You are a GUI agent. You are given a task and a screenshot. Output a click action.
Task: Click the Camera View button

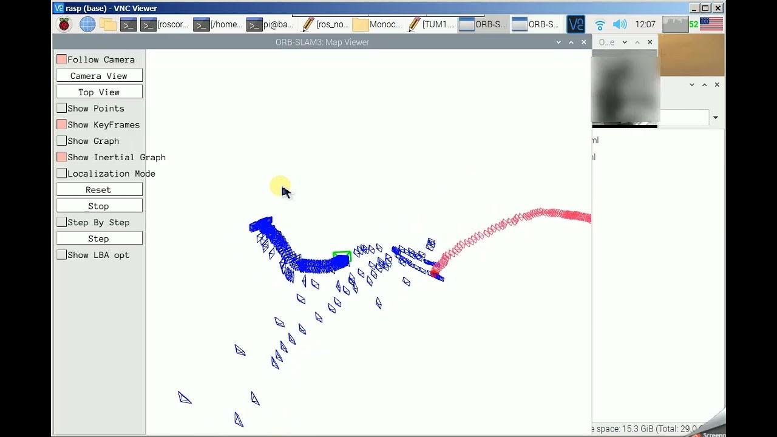click(100, 76)
